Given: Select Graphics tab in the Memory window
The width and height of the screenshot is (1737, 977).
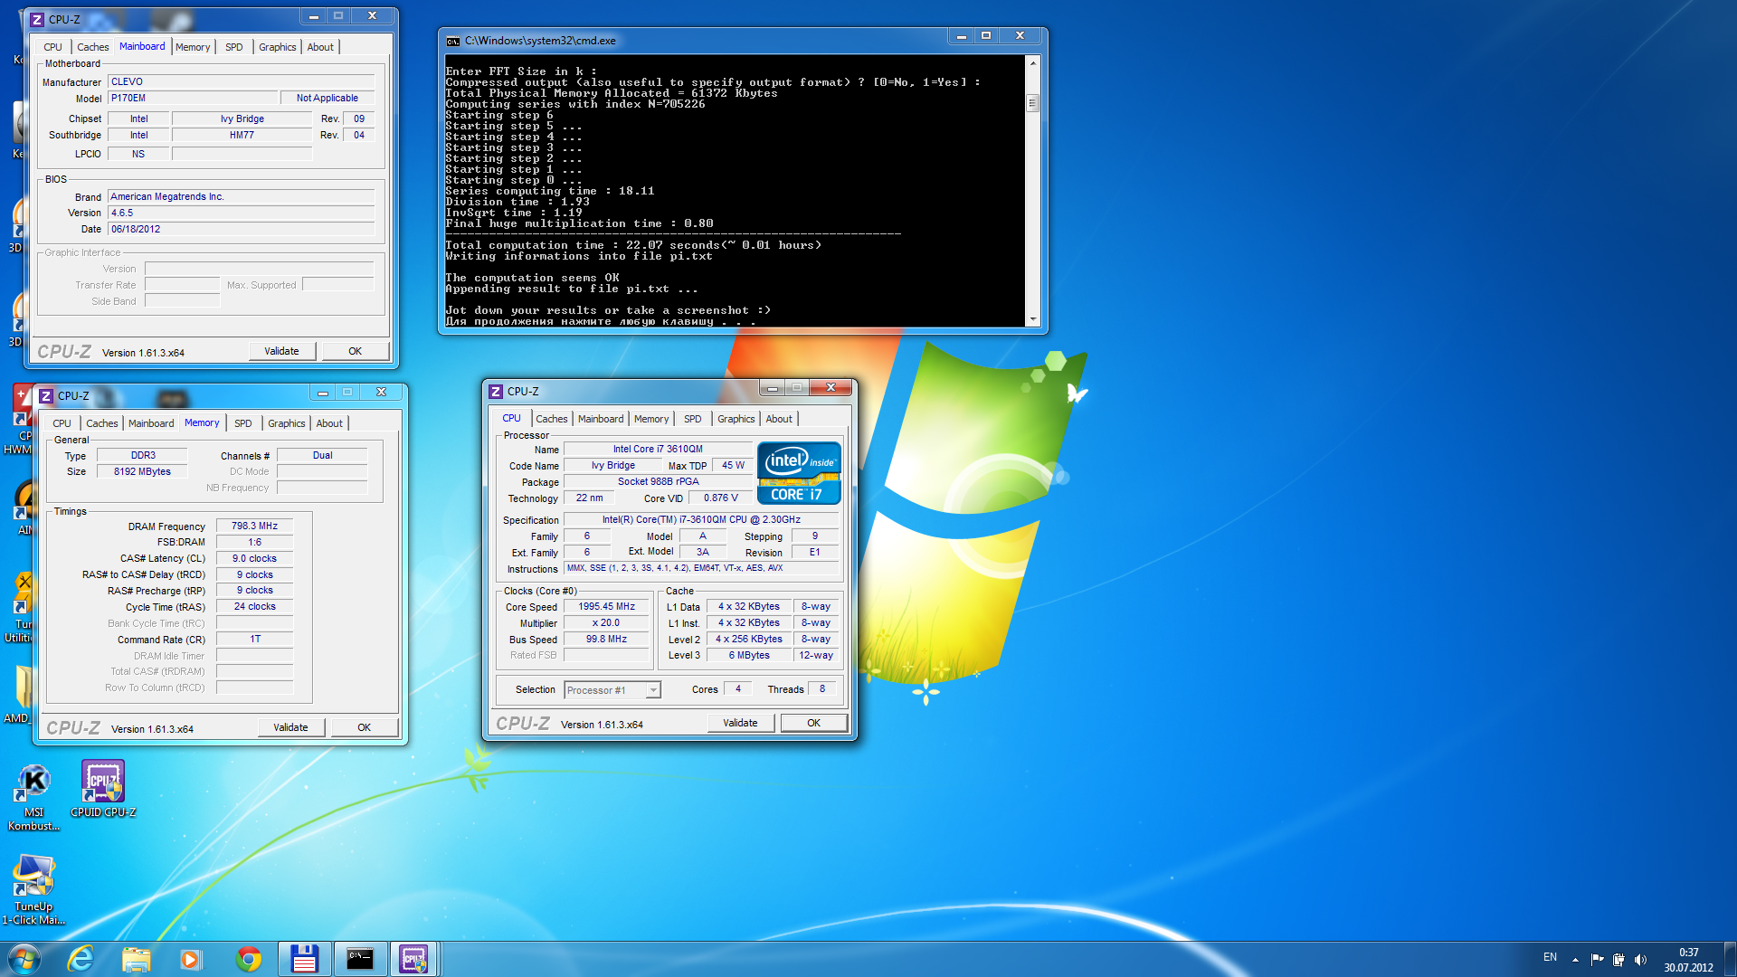Looking at the screenshot, I should 286,423.
